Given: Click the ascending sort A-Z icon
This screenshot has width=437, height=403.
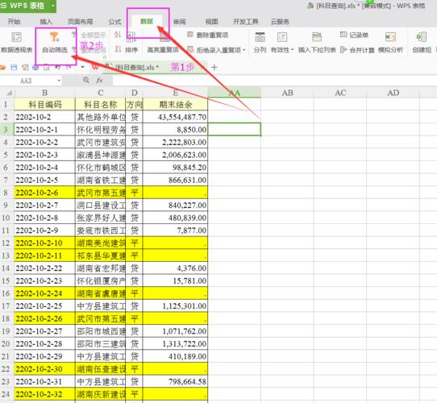Looking at the screenshot, I should pos(118,35).
